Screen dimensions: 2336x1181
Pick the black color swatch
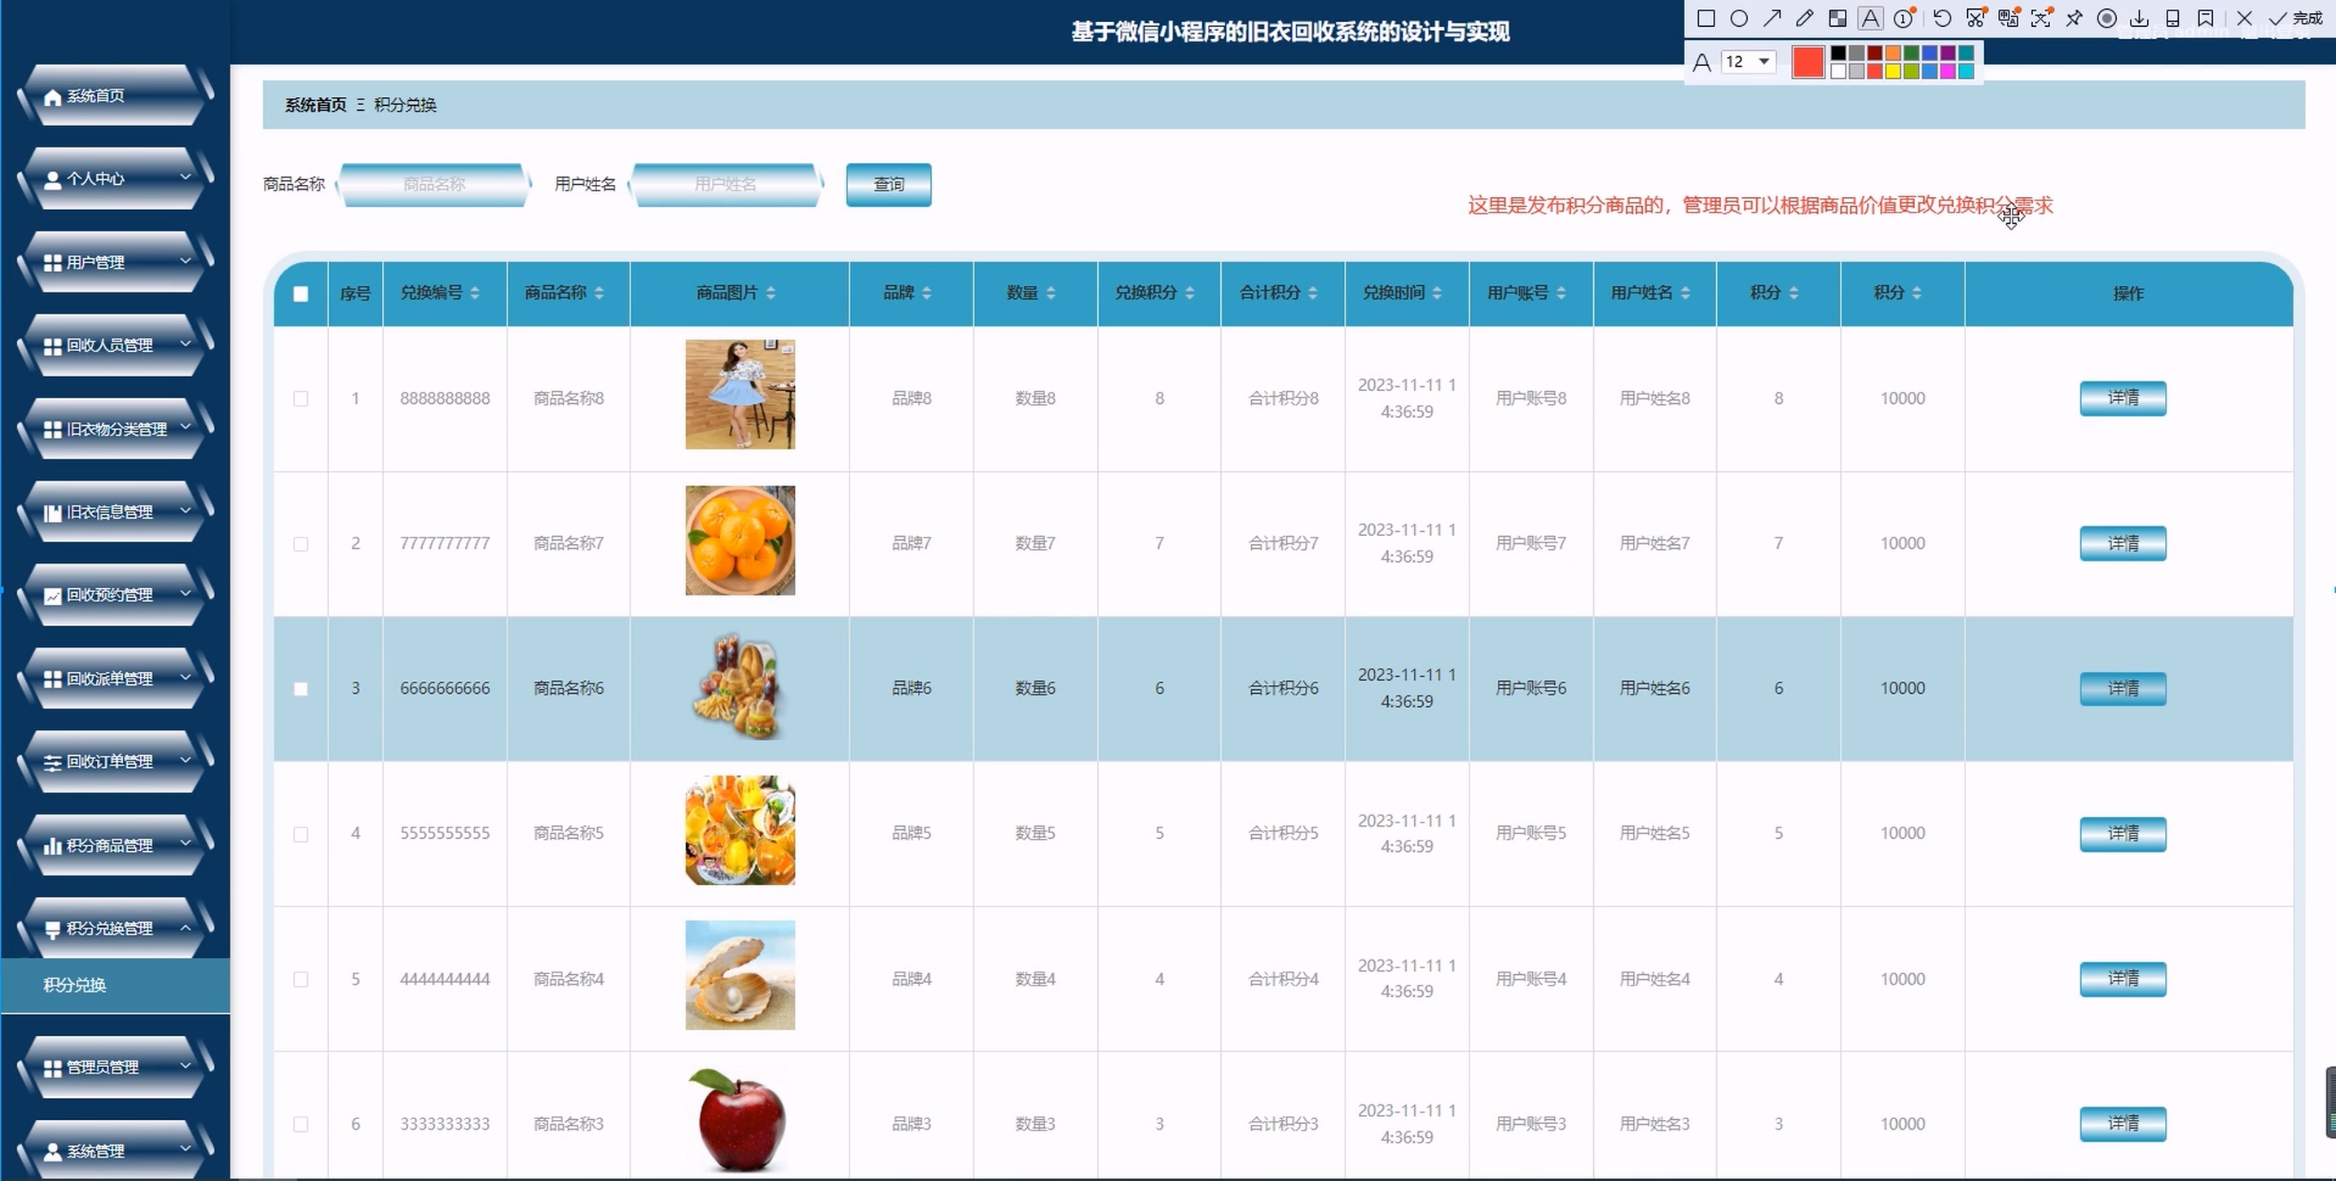coord(1838,53)
